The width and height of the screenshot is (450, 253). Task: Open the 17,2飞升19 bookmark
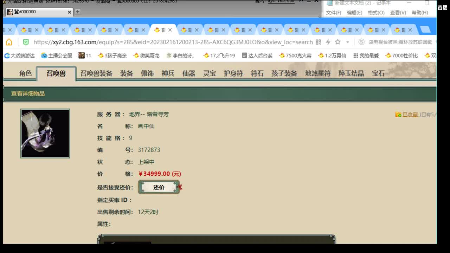tap(219, 56)
